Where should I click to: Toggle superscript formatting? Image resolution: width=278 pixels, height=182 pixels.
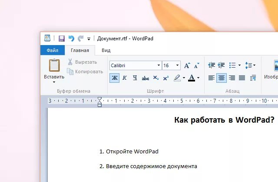pyautogui.click(x=166, y=78)
